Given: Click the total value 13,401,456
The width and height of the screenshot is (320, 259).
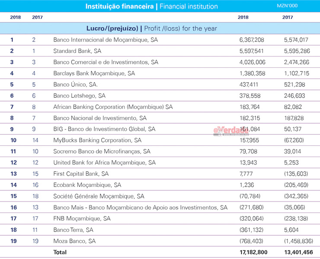Looking at the screenshot, I should pos(298,252).
